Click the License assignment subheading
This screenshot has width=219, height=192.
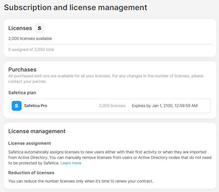pos(29,143)
